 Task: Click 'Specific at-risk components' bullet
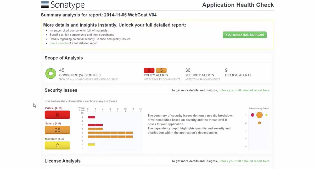coord(82,35)
